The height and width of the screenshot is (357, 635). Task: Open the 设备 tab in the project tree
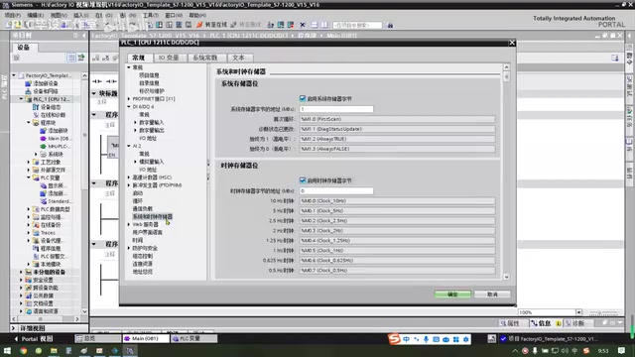[x=23, y=48]
